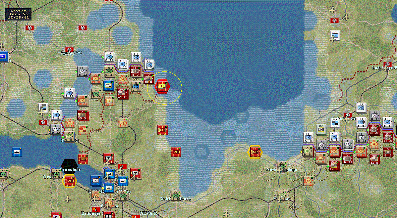Click the MP unit in yellow hexagon by Novaya Ladoga

(255, 152)
